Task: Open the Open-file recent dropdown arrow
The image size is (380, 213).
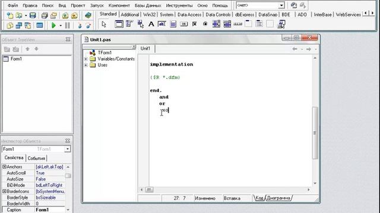Action: pyautogui.click(x=26, y=16)
